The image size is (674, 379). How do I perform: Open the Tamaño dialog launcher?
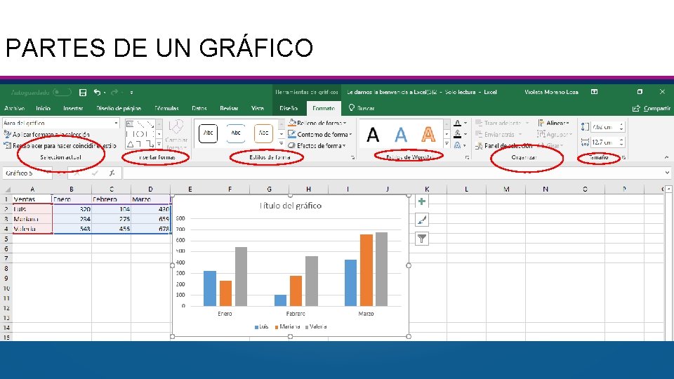(623, 158)
